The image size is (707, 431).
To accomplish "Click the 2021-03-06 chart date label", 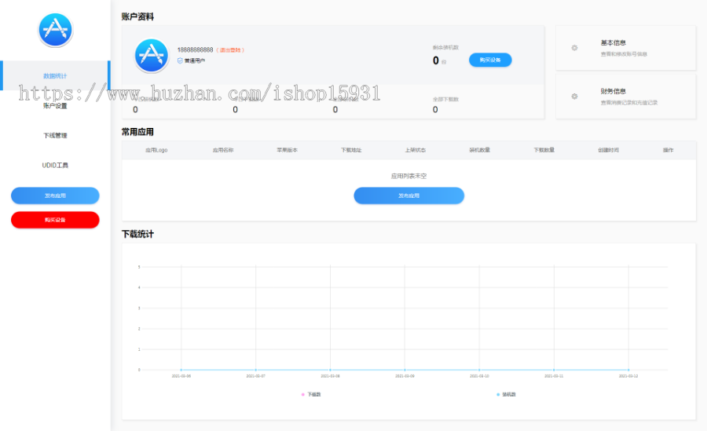I will pyautogui.click(x=181, y=376).
